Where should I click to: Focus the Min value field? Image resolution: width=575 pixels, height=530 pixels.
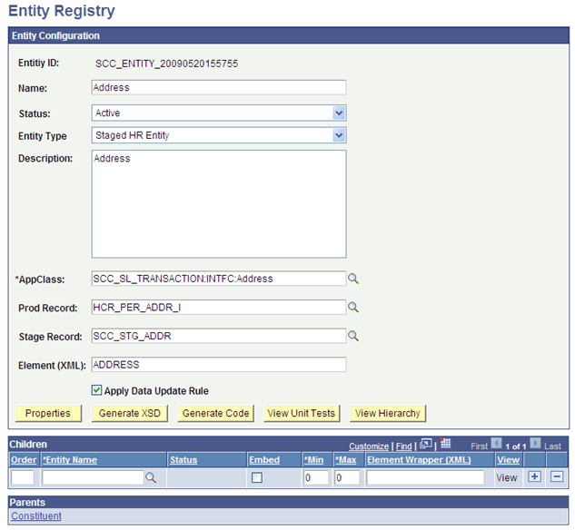pyautogui.click(x=316, y=477)
